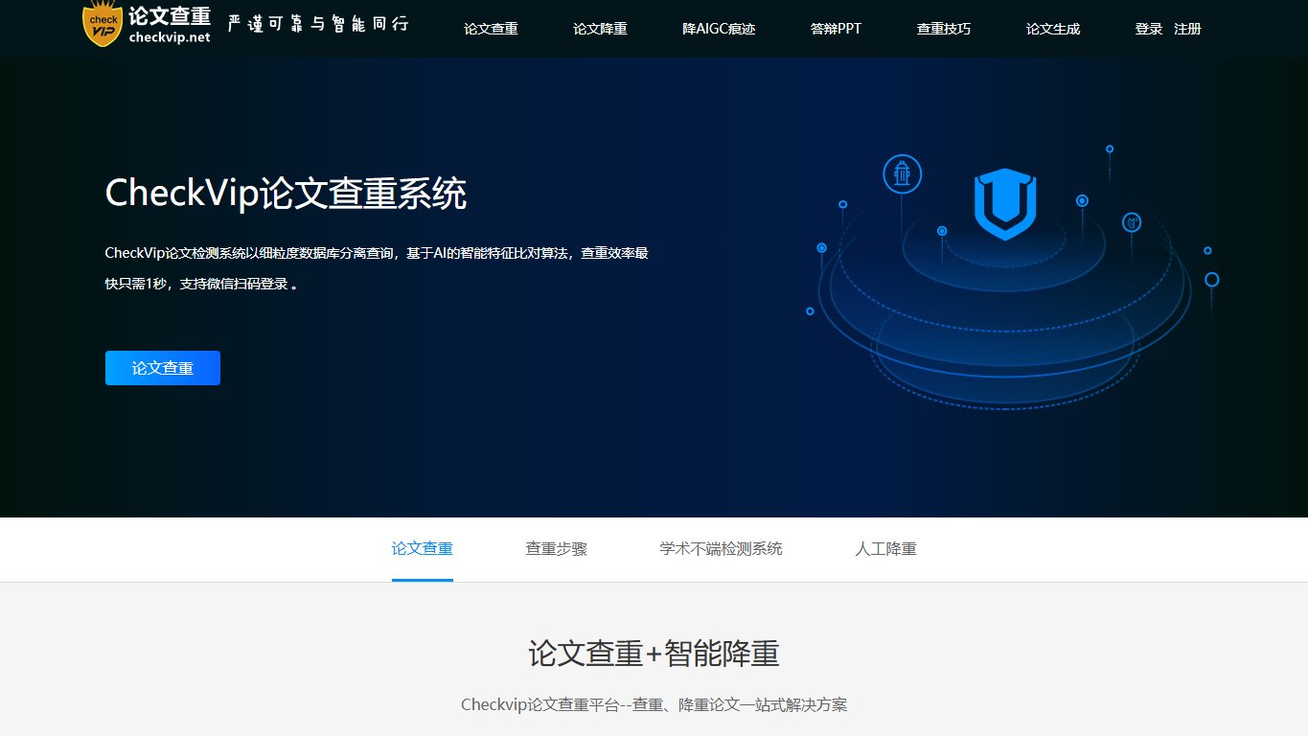The width and height of the screenshot is (1308, 736).
Task: Open the 论文降重 nav menu item
Action: [600, 29]
